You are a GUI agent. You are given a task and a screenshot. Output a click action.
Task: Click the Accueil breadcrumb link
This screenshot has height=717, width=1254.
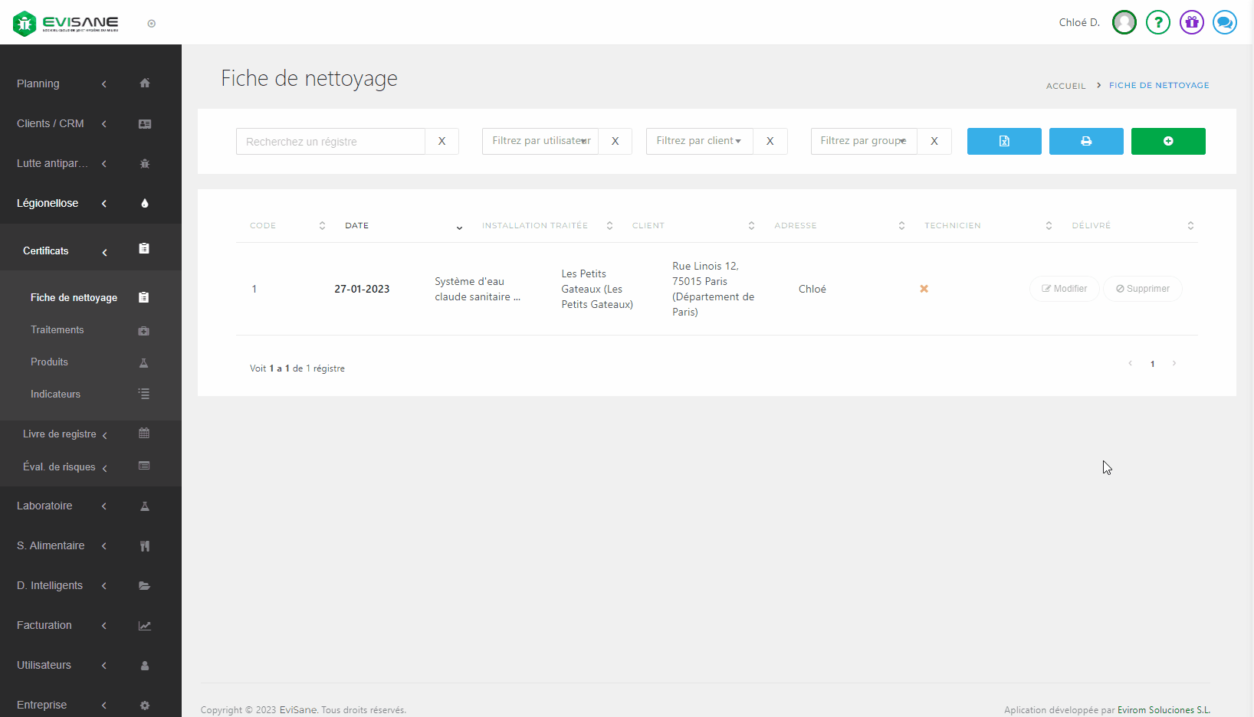1065,86
